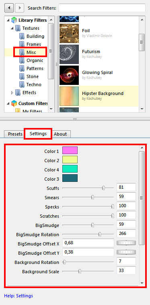Select the Glowing Spiral filter thumbnail

click(x=69, y=75)
